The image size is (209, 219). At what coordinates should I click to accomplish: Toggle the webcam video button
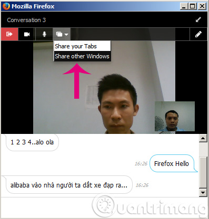(27, 34)
